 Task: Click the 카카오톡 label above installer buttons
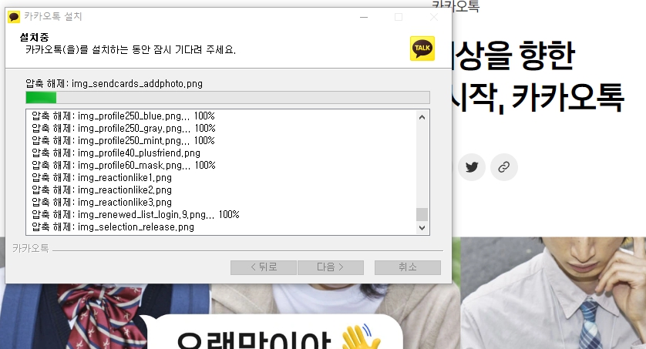click(x=31, y=248)
